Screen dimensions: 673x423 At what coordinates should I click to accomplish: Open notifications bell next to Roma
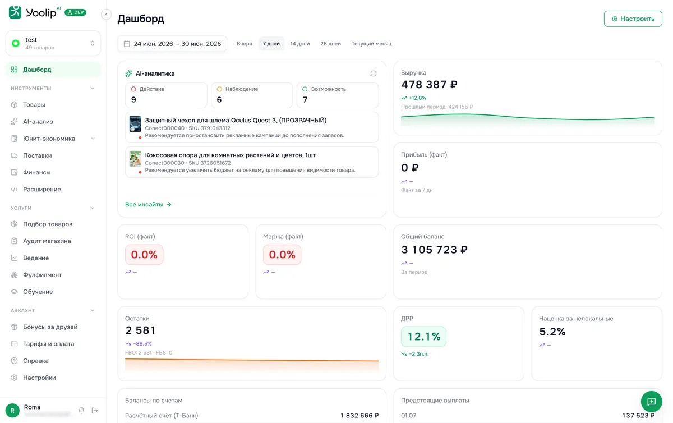(x=81, y=411)
